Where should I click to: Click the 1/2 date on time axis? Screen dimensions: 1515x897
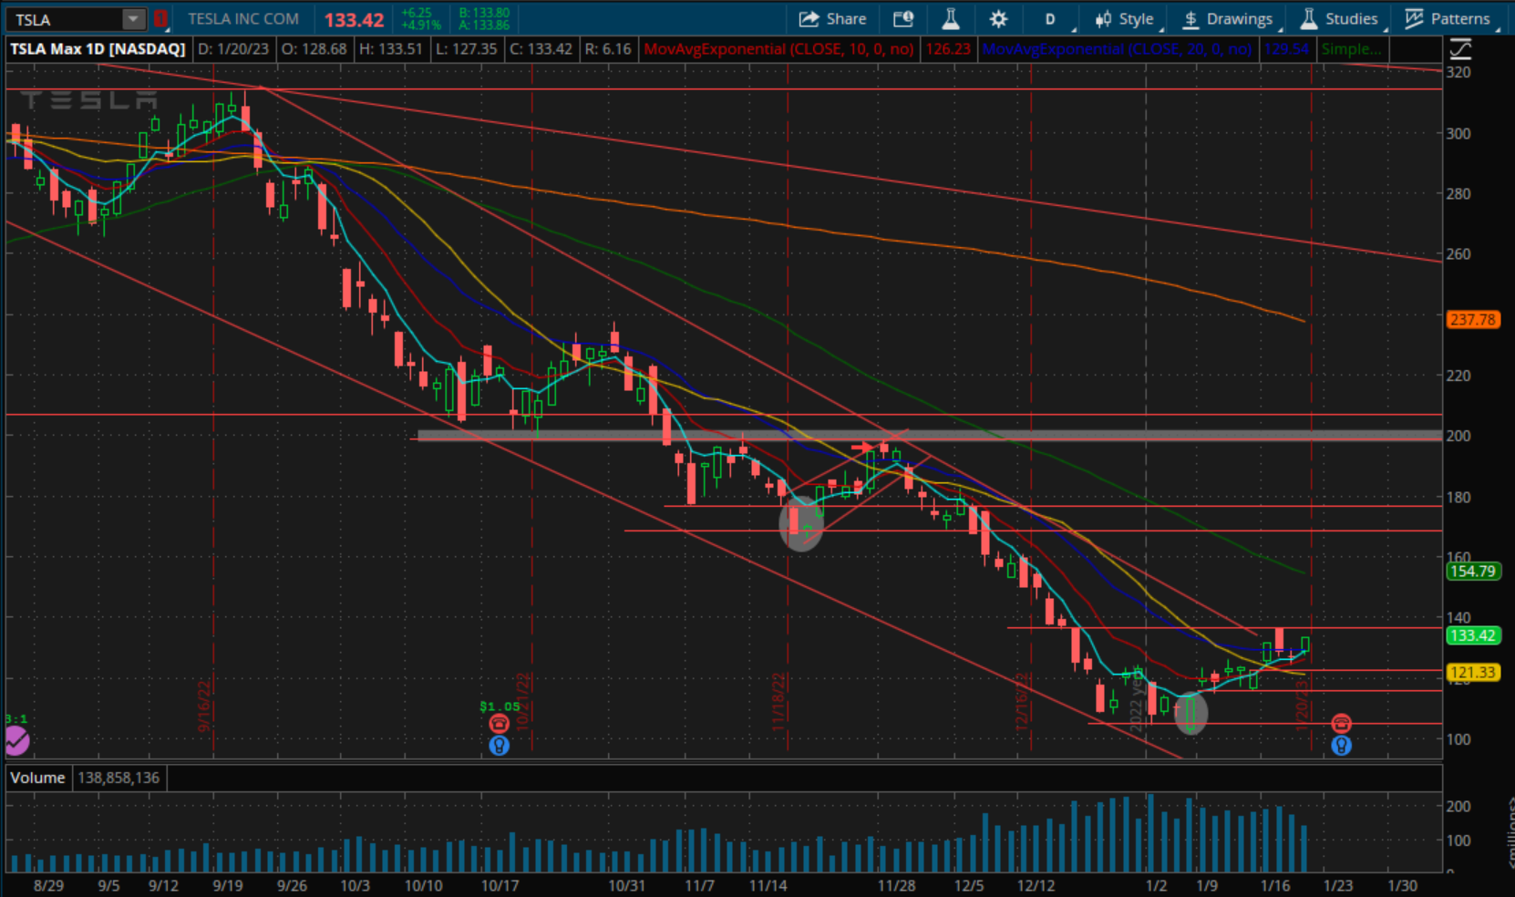pyautogui.click(x=1156, y=885)
